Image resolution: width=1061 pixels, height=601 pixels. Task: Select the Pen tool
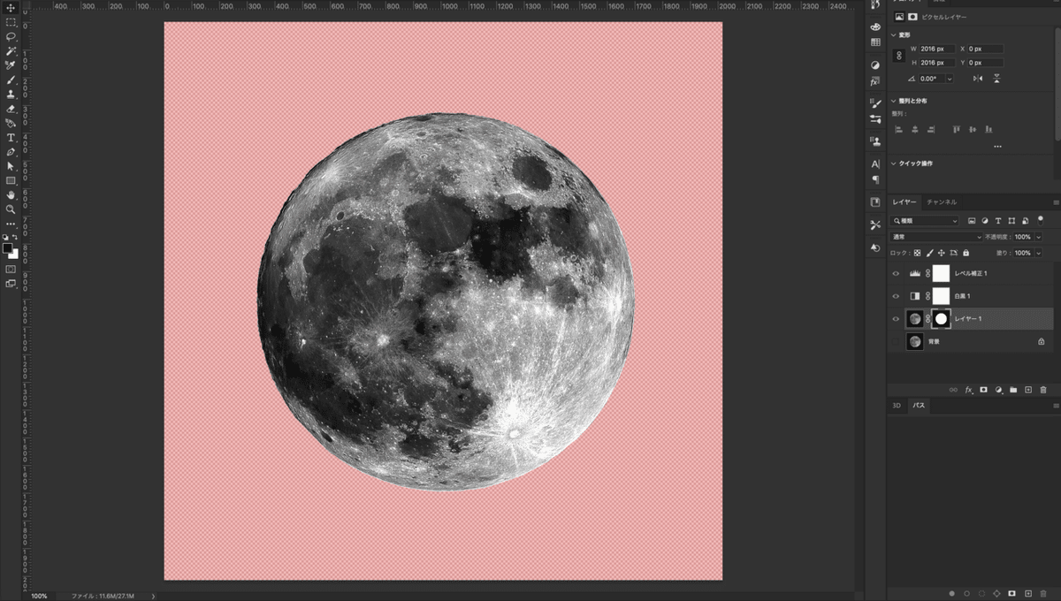[11, 152]
